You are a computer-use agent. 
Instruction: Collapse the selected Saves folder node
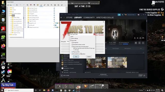coord(10,16)
